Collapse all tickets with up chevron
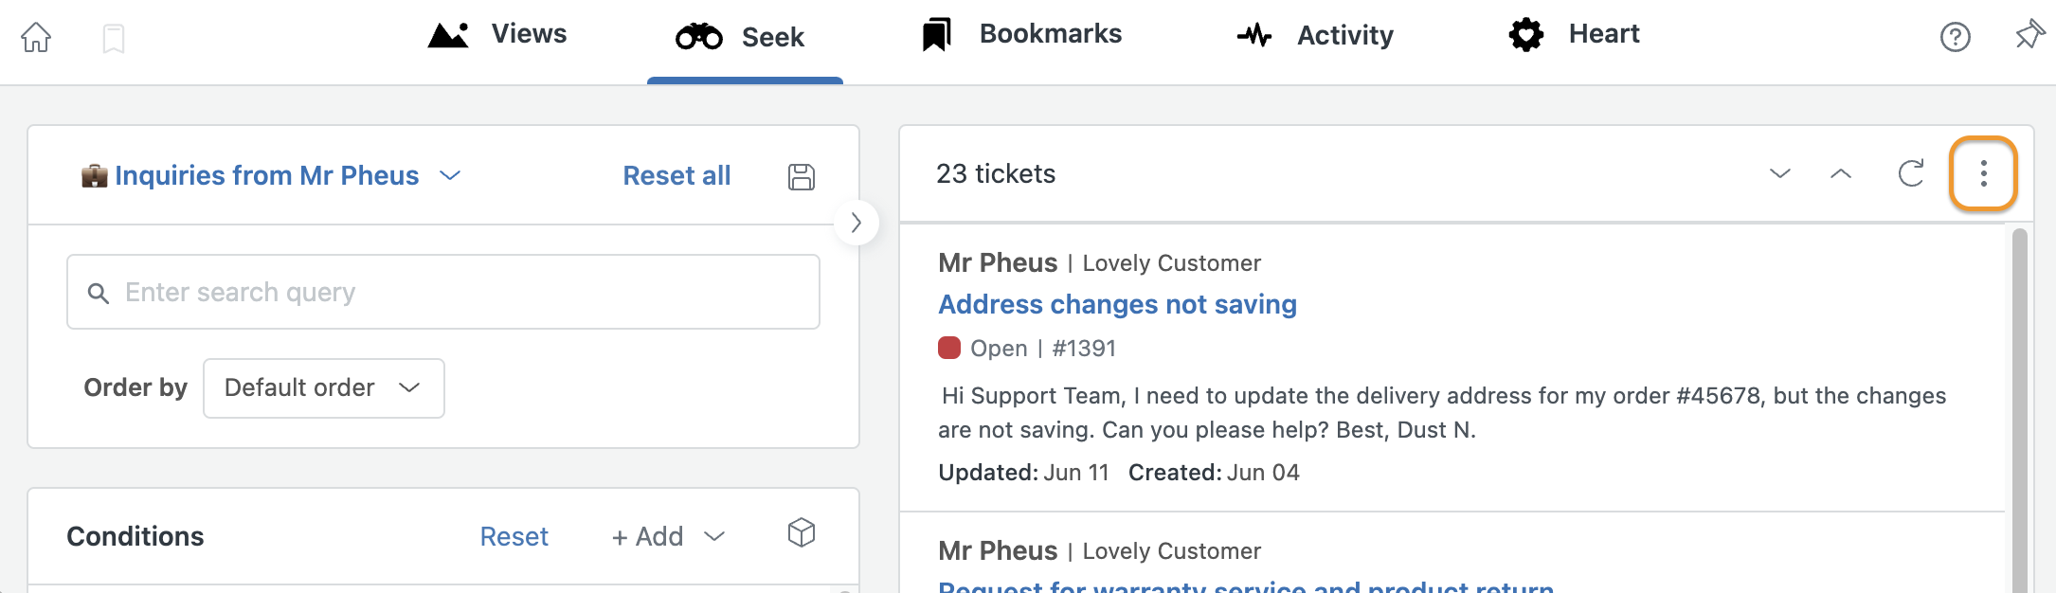 [1841, 173]
